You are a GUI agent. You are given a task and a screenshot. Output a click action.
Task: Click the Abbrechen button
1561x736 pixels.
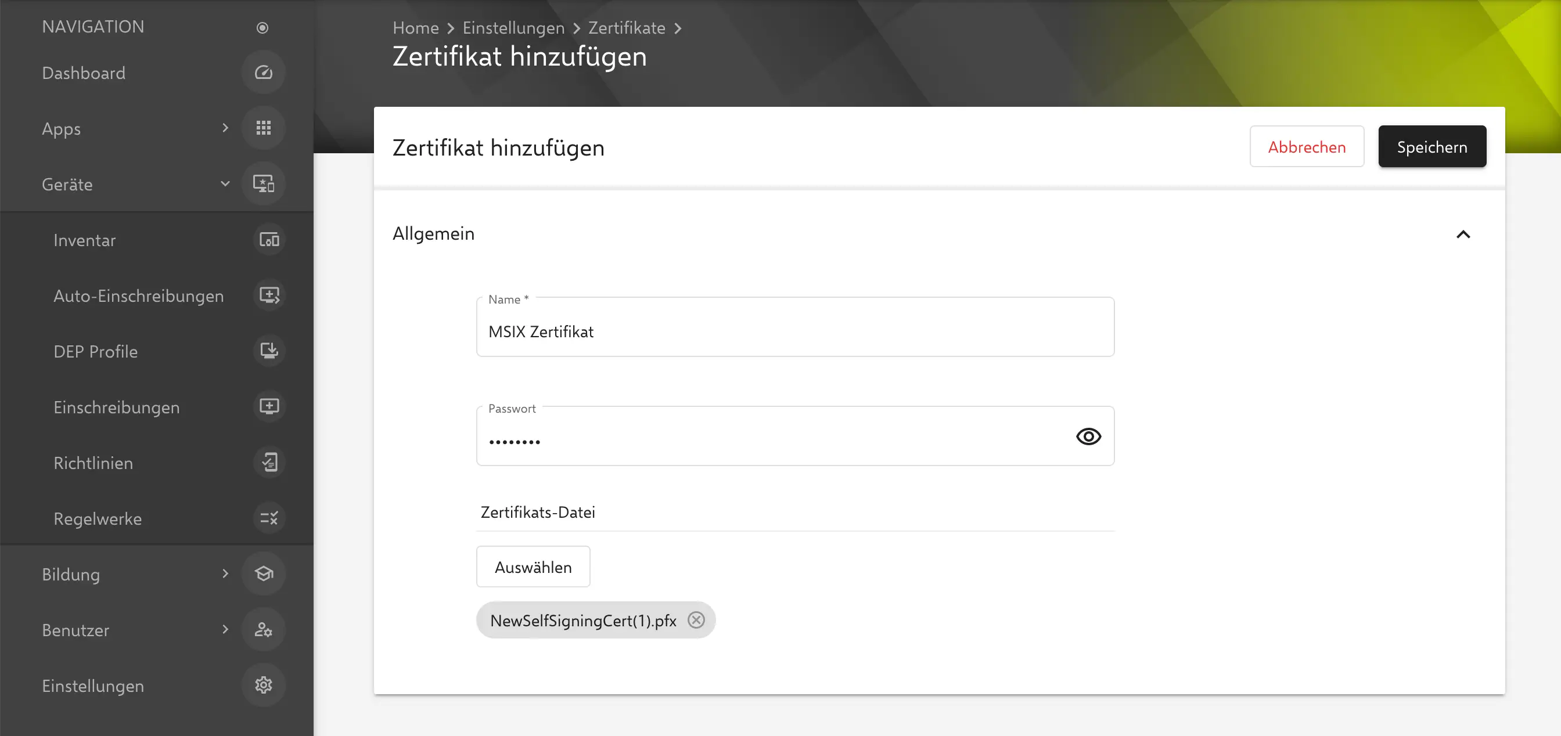[1307, 147]
